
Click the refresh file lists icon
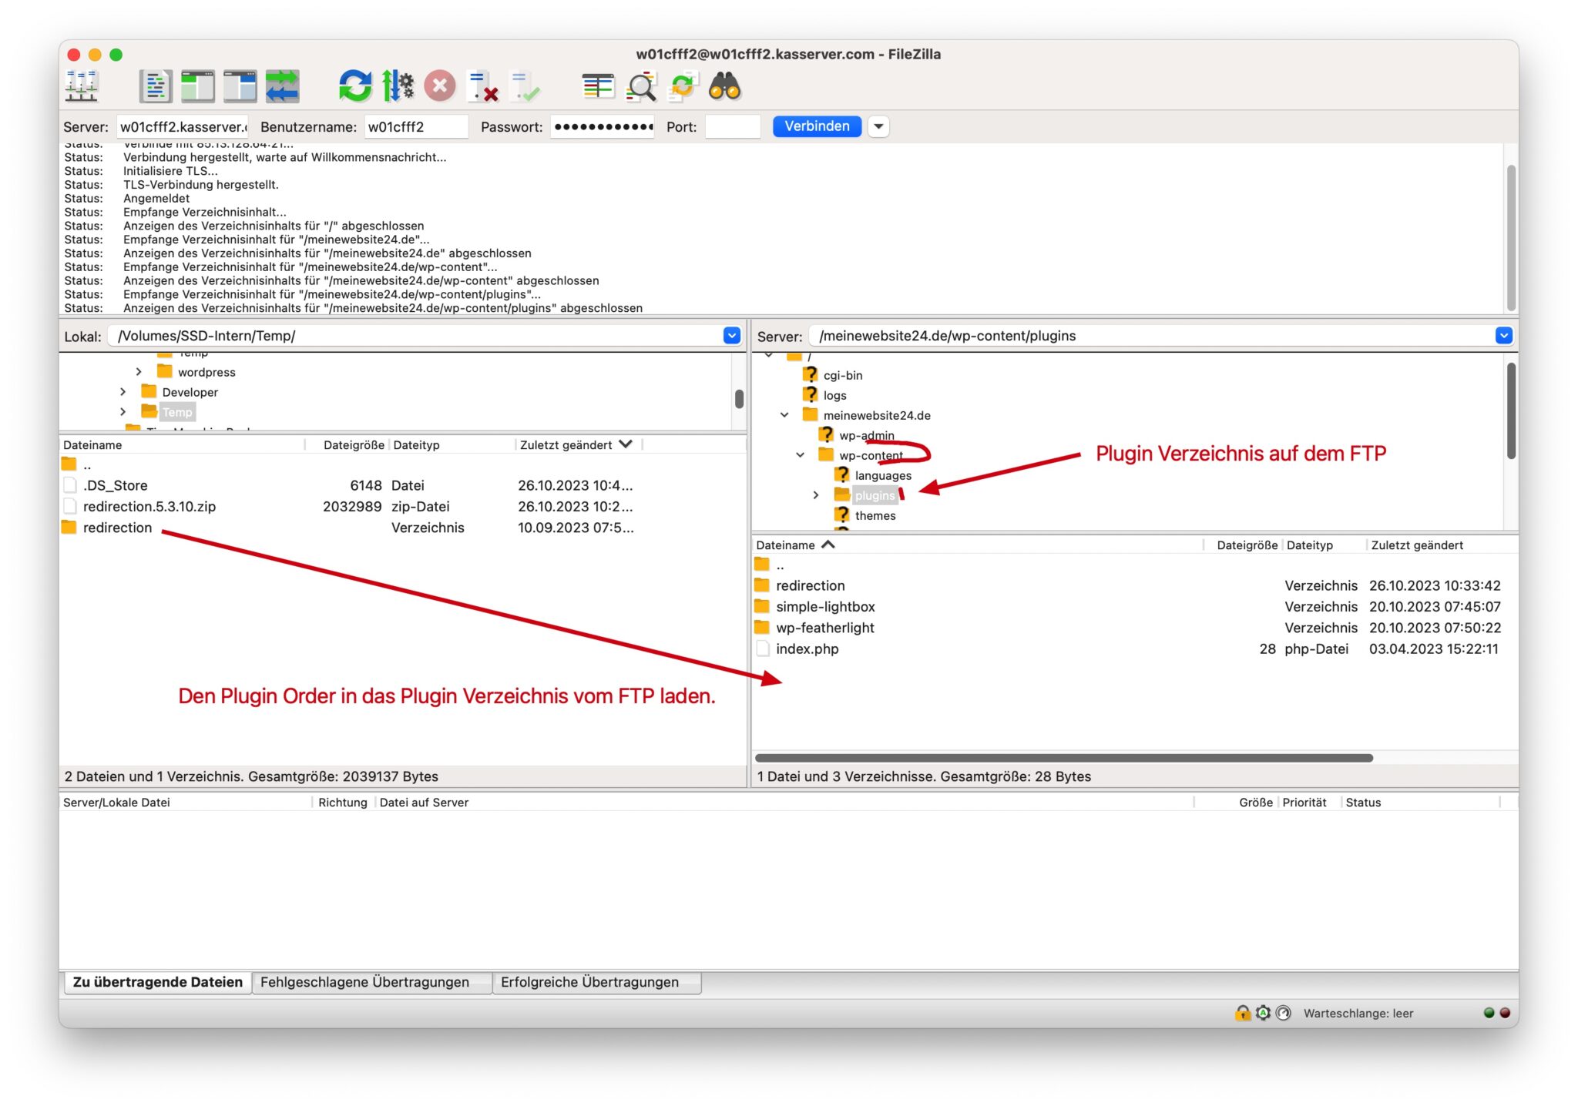355,86
